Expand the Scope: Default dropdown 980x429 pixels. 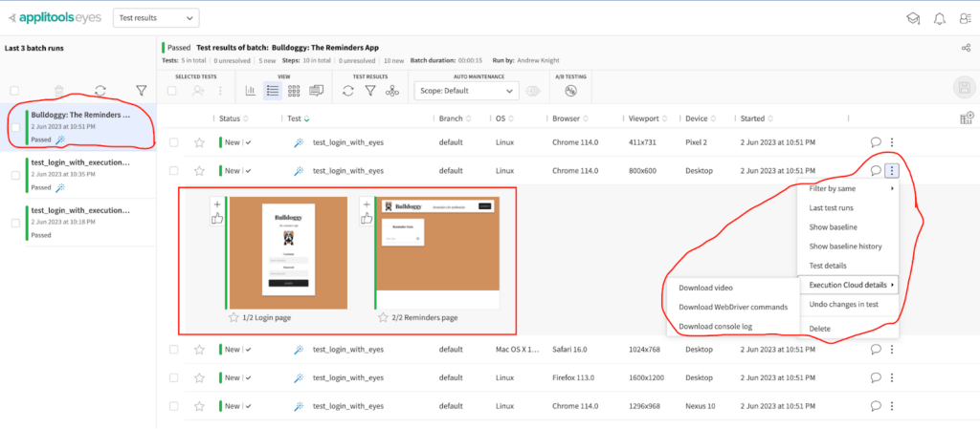point(466,91)
